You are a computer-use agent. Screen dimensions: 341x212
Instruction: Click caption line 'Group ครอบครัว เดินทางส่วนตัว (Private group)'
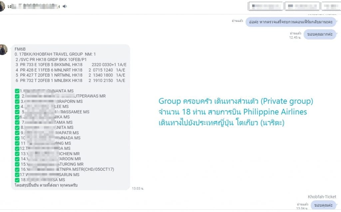[236, 101]
